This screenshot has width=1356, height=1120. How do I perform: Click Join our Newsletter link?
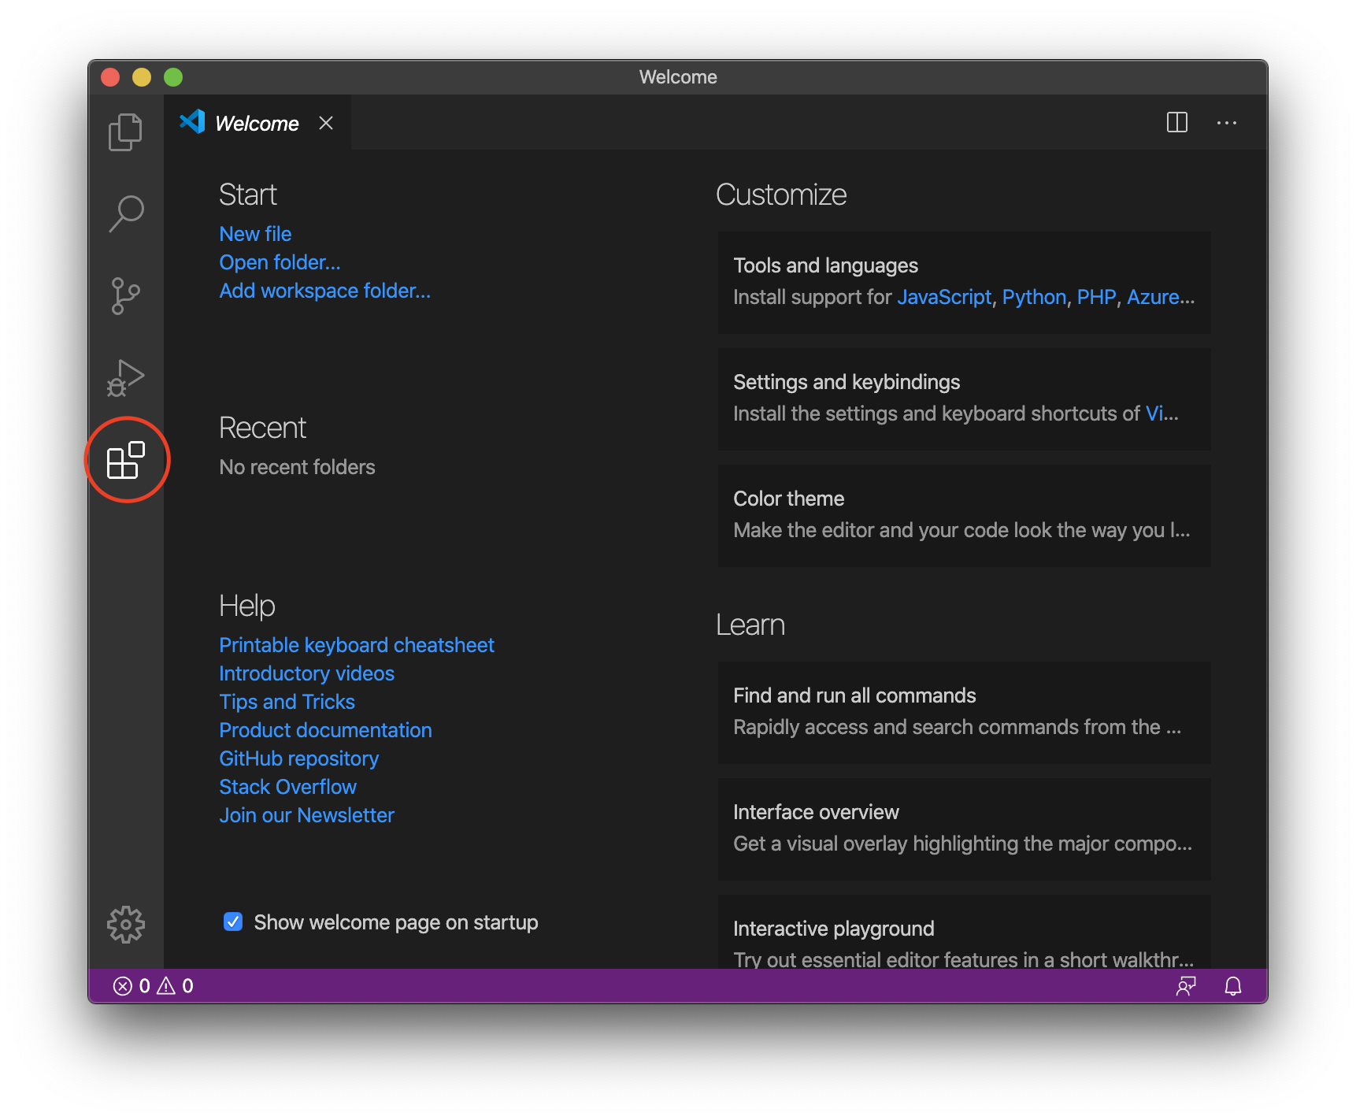(307, 815)
